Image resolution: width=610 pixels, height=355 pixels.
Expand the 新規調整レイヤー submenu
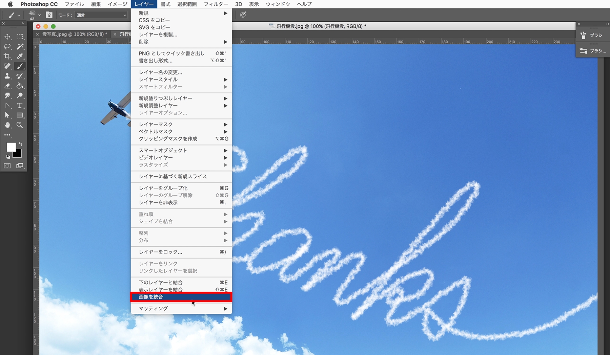(181, 105)
